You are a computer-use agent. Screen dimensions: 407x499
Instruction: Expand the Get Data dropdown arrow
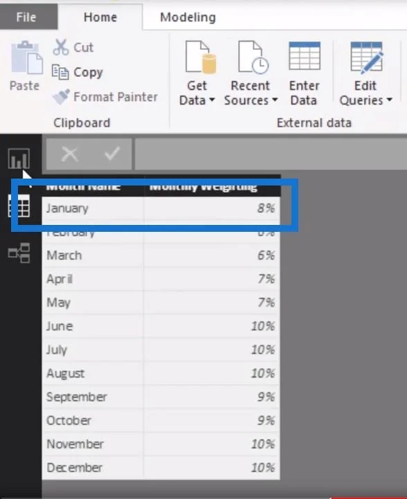[x=212, y=100]
